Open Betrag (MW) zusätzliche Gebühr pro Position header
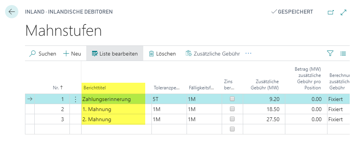 click(x=308, y=78)
